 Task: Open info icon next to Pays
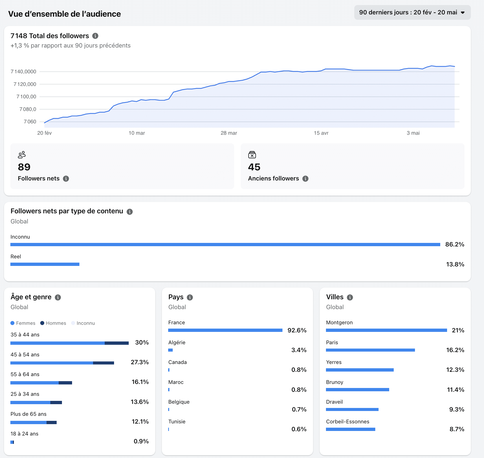coord(190,297)
